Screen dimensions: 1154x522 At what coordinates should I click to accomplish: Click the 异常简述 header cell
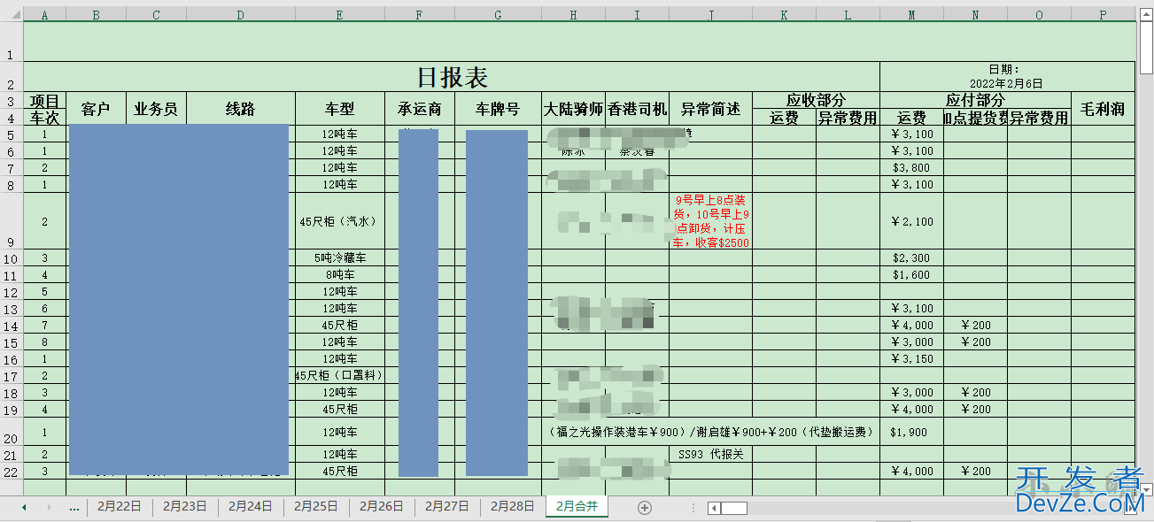pos(711,109)
